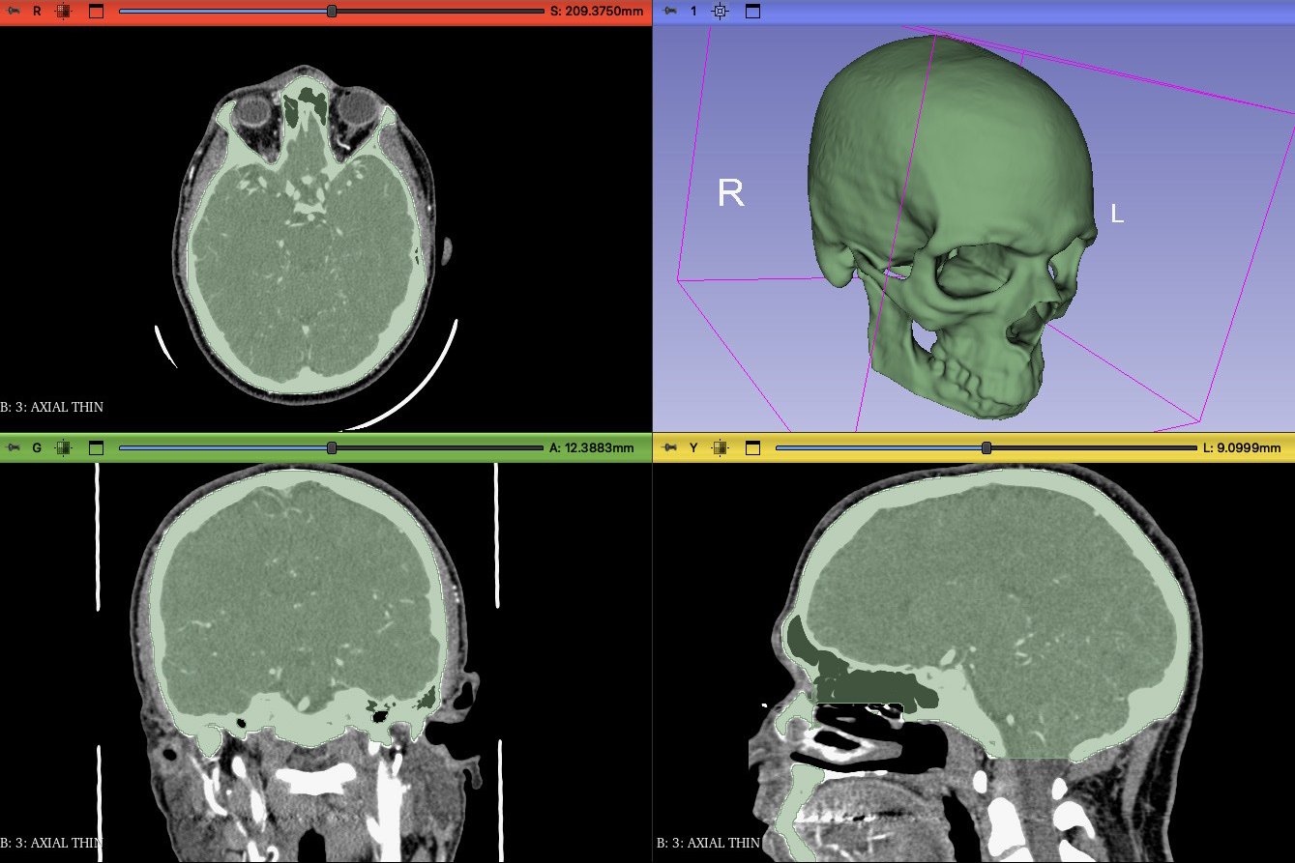The height and width of the screenshot is (863, 1295).
Task: Click the pin icon in the red slice view
Action: click(x=13, y=12)
